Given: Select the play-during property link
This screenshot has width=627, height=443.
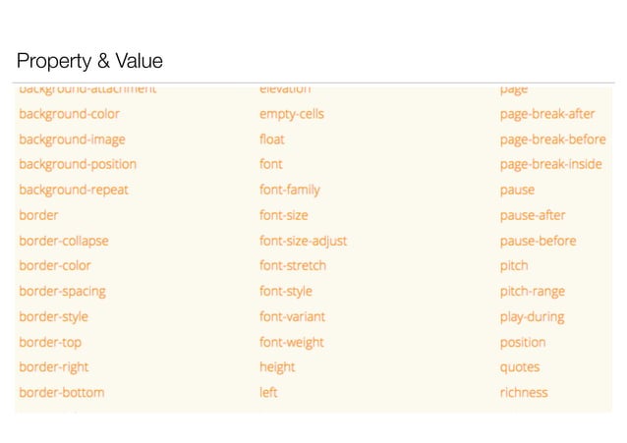Looking at the screenshot, I should coord(532,317).
